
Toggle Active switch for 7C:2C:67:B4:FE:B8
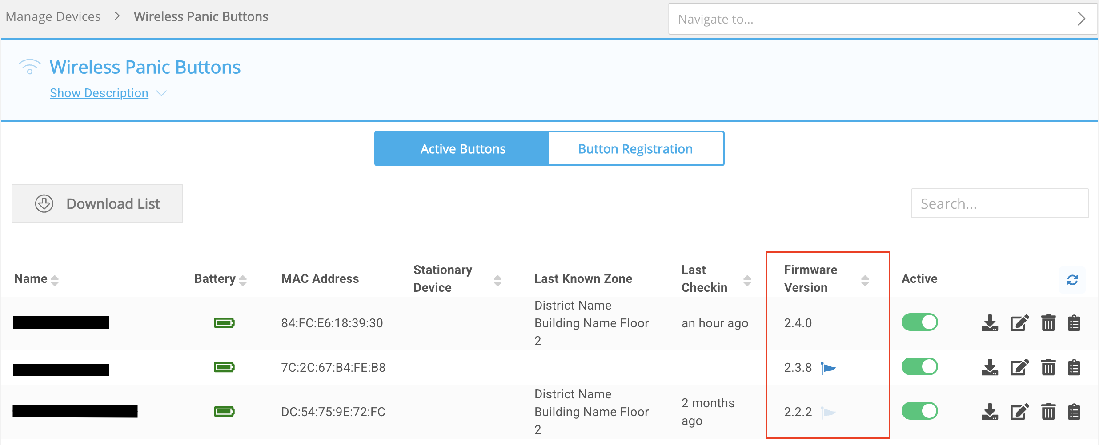919,366
